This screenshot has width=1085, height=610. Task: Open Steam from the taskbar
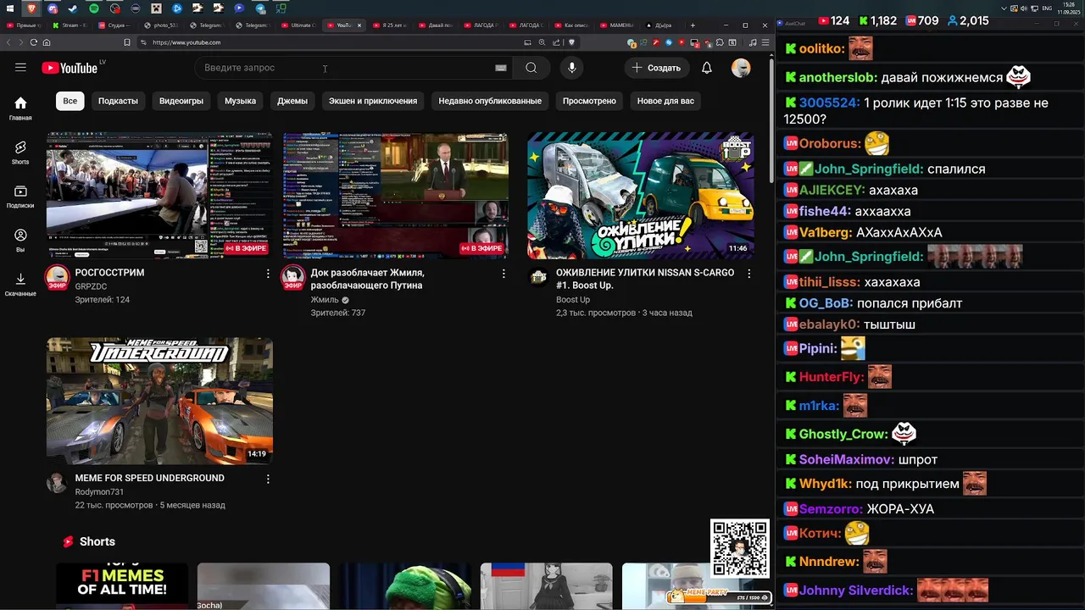click(x=73, y=8)
